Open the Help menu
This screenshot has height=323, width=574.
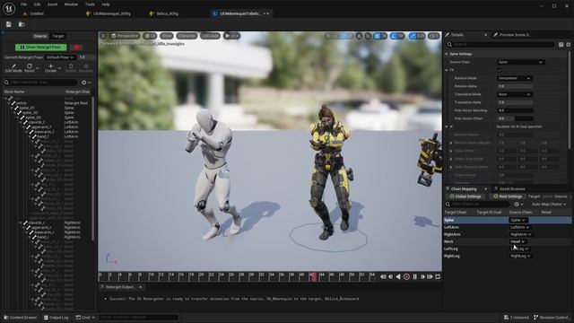(106, 4)
